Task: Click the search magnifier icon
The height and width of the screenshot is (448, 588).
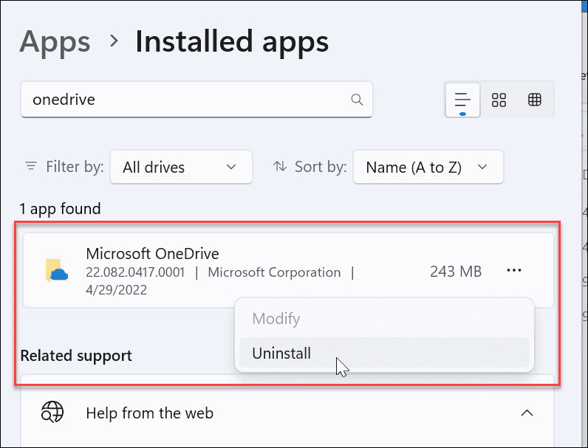Action: pyautogui.click(x=357, y=100)
